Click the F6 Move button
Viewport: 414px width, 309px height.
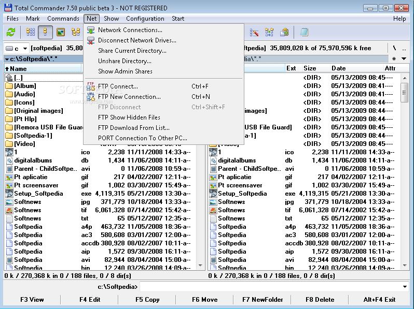click(204, 300)
